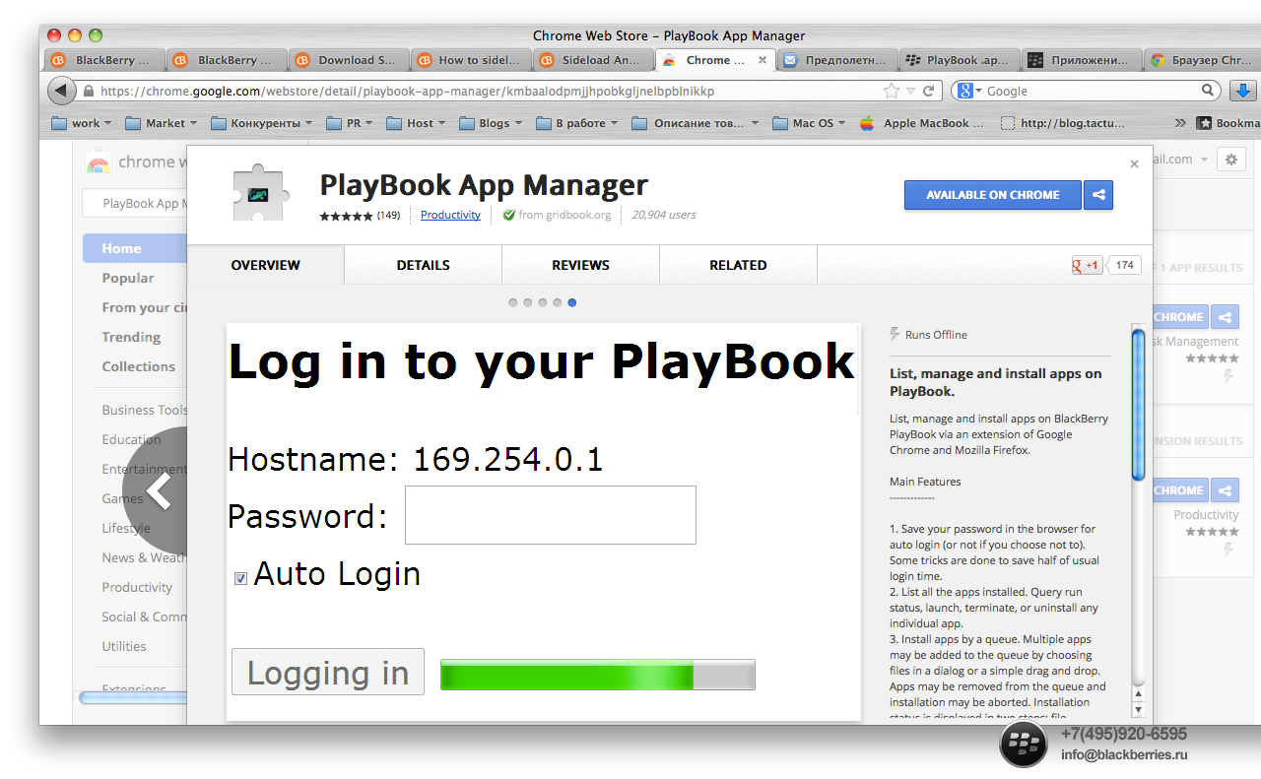Switch to the How to sidel... browser tab
Viewport: 1261px width, 779px height.
point(470,60)
